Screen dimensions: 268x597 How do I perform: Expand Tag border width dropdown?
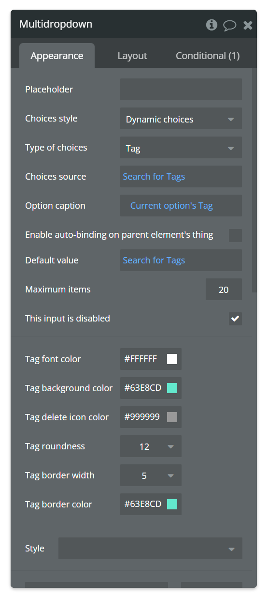tap(151, 475)
